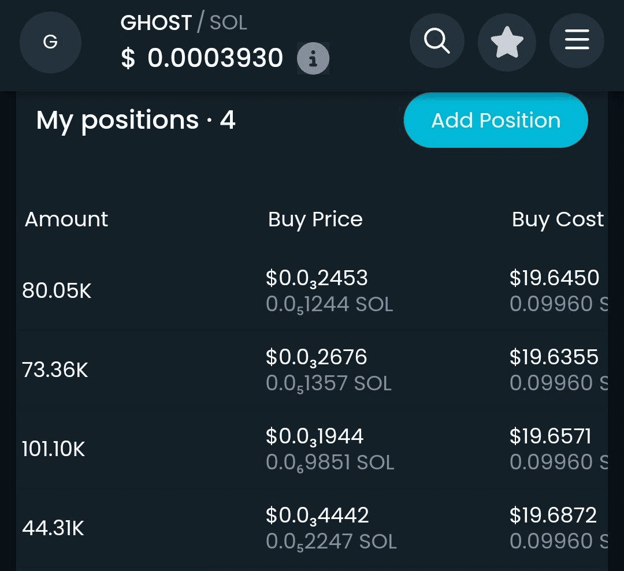This screenshot has height=571, width=624.
Task: Click the $19.6450 buy cost value
Action: coord(554,278)
